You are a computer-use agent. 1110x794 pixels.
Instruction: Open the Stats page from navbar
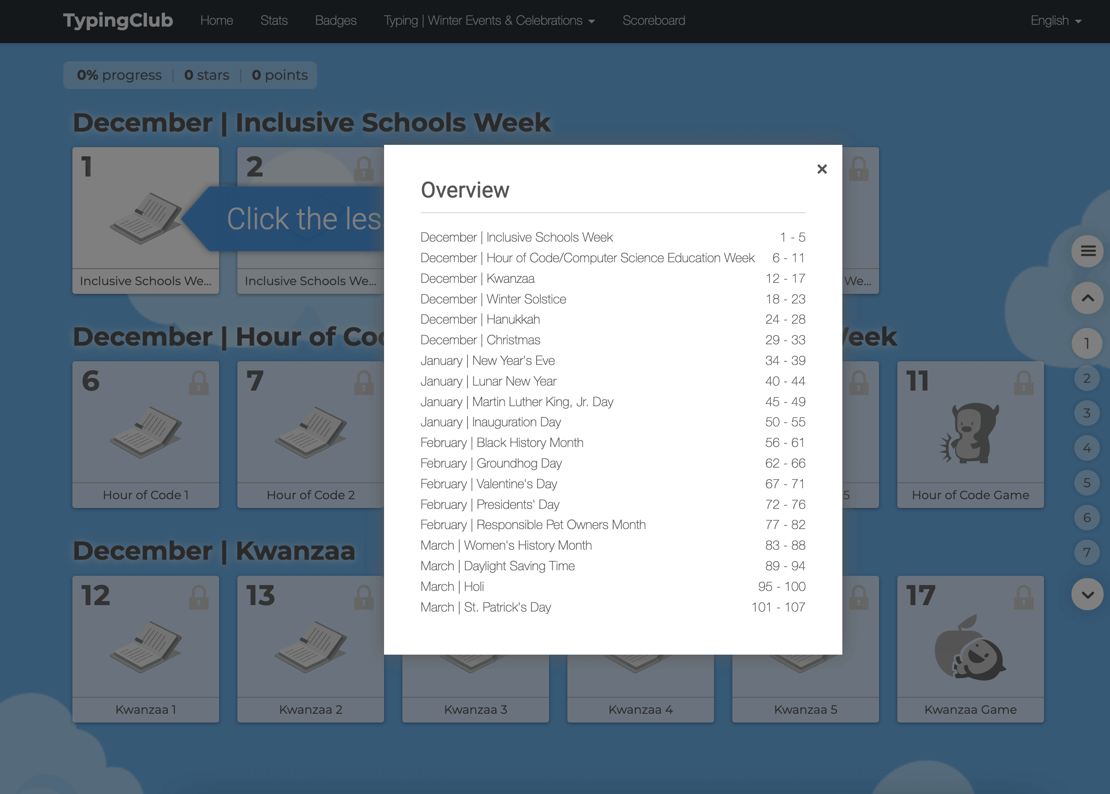[274, 21]
